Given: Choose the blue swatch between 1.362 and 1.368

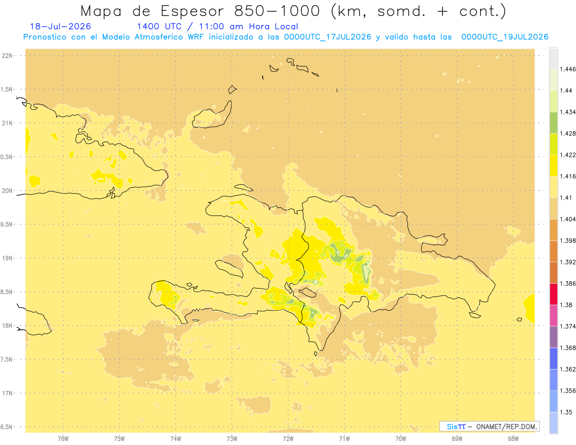Looking at the screenshot, I should [x=553, y=359].
